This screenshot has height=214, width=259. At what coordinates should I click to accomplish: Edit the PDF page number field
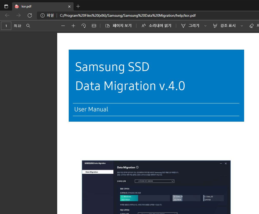coord(6,26)
